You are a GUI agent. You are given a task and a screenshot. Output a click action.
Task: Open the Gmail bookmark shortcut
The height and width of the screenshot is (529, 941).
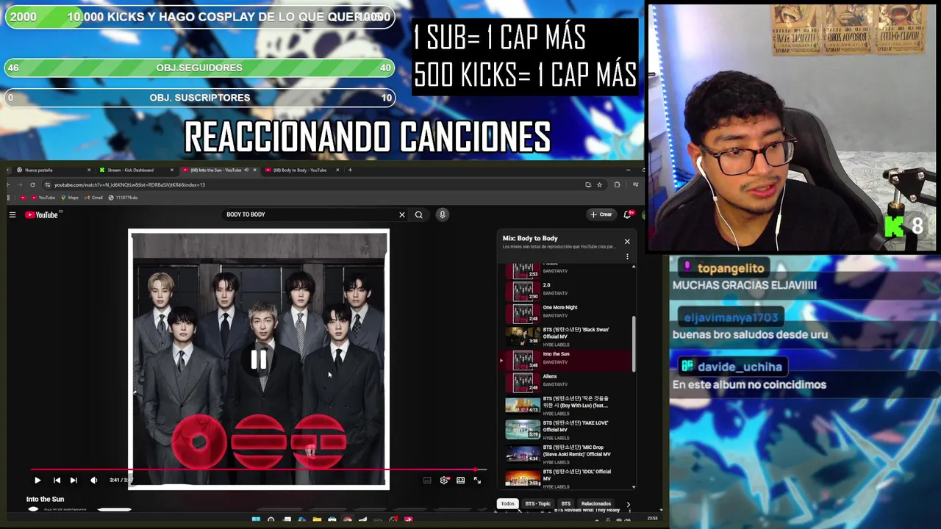point(93,198)
